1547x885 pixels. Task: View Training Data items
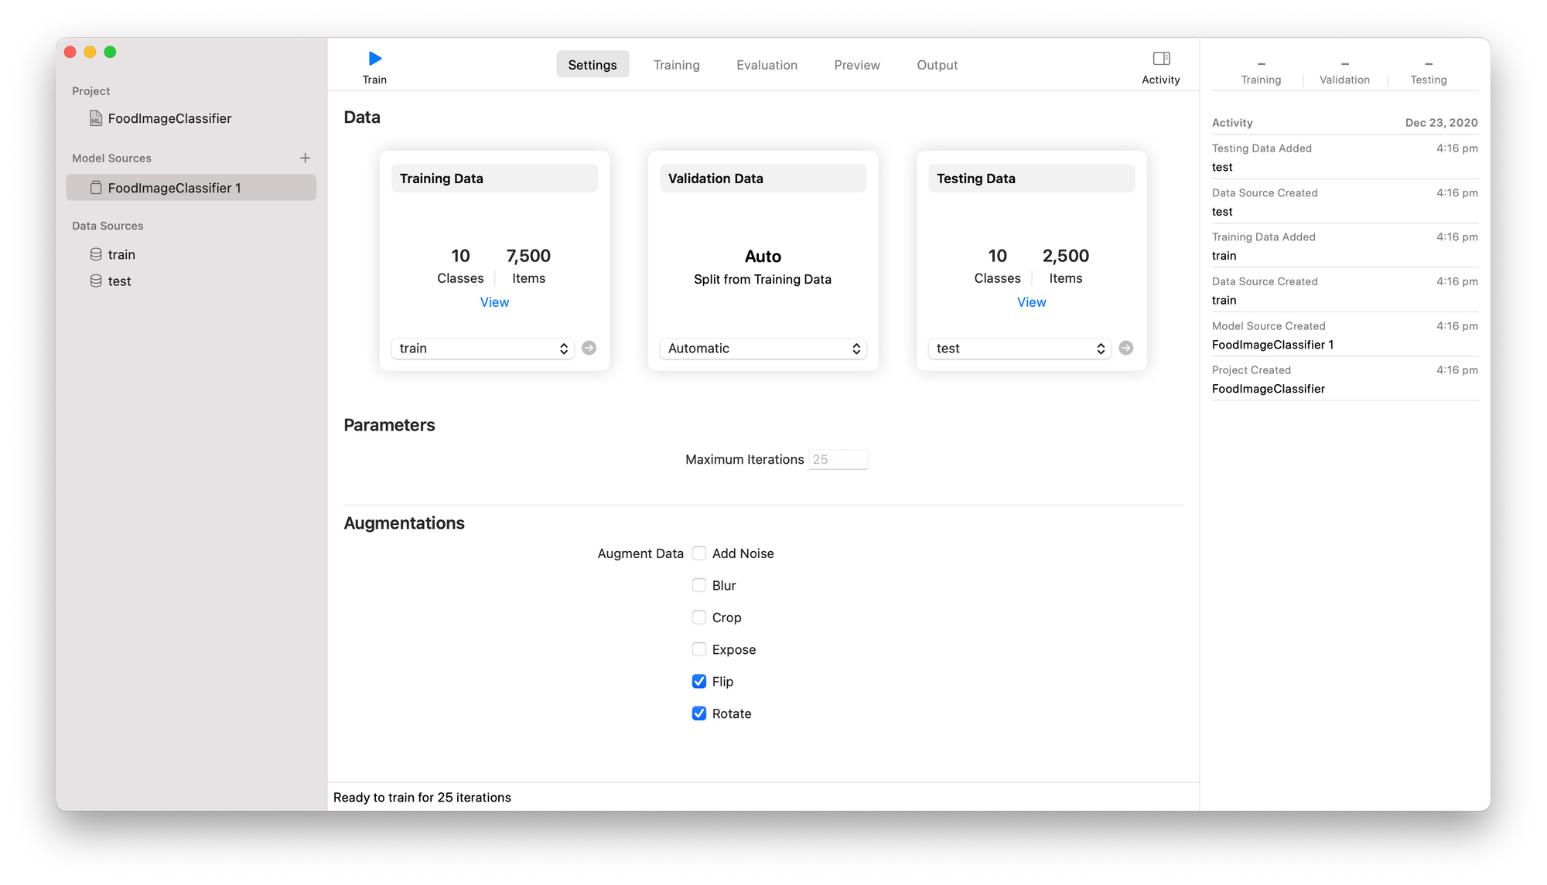coord(493,301)
